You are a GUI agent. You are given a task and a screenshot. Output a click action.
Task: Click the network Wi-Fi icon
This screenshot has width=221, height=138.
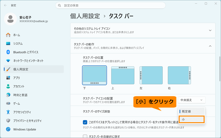point(8,61)
